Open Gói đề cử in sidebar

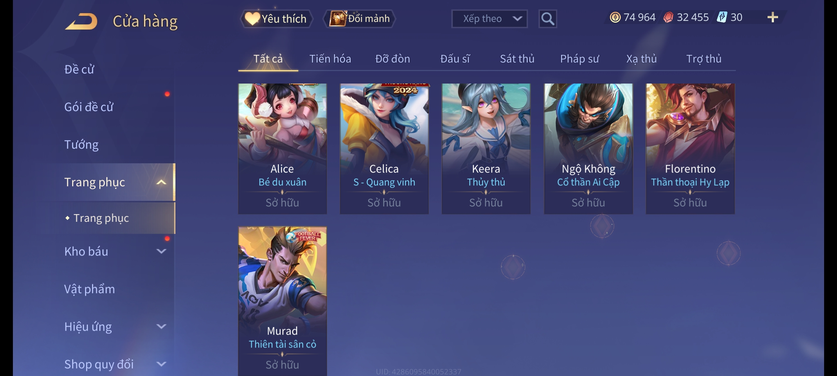pos(89,107)
